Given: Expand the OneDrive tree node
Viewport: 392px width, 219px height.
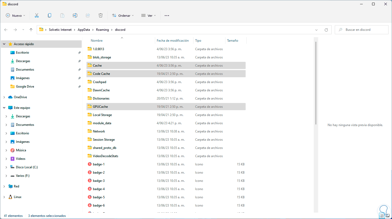Looking at the screenshot, I should pyautogui.click(x=4, y=97).
